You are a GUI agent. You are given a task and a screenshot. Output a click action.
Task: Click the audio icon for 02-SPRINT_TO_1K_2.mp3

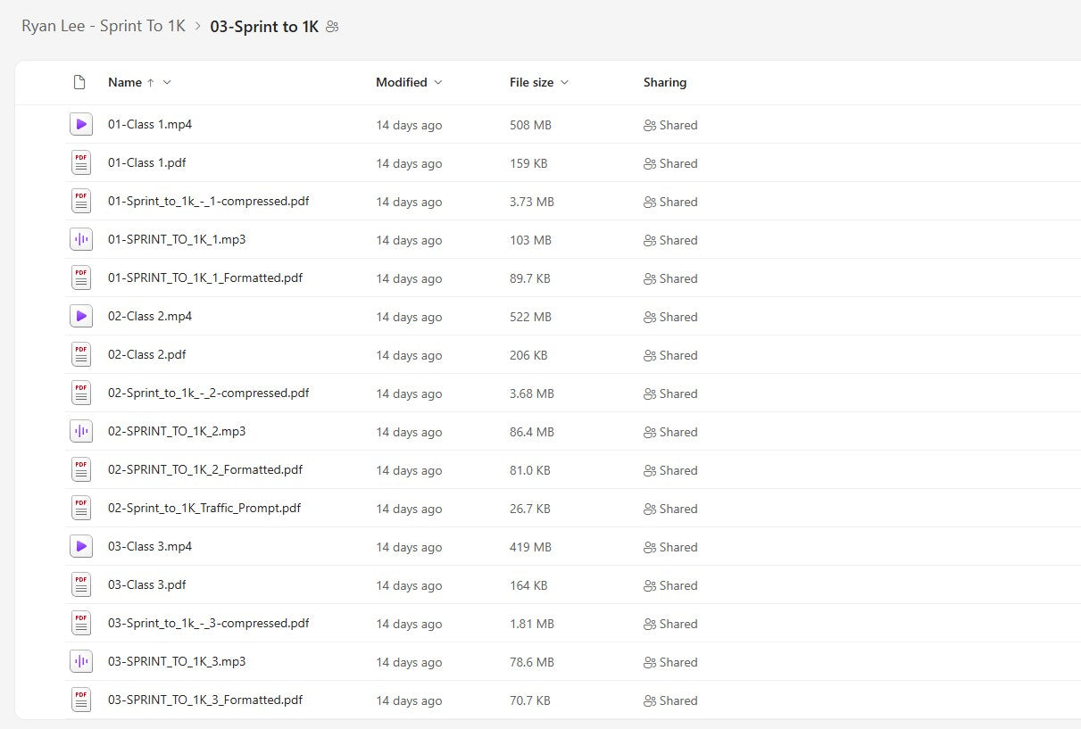click(x=81, y=432)
